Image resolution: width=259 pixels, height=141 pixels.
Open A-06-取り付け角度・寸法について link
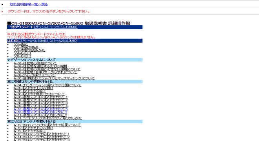(39, 94)
